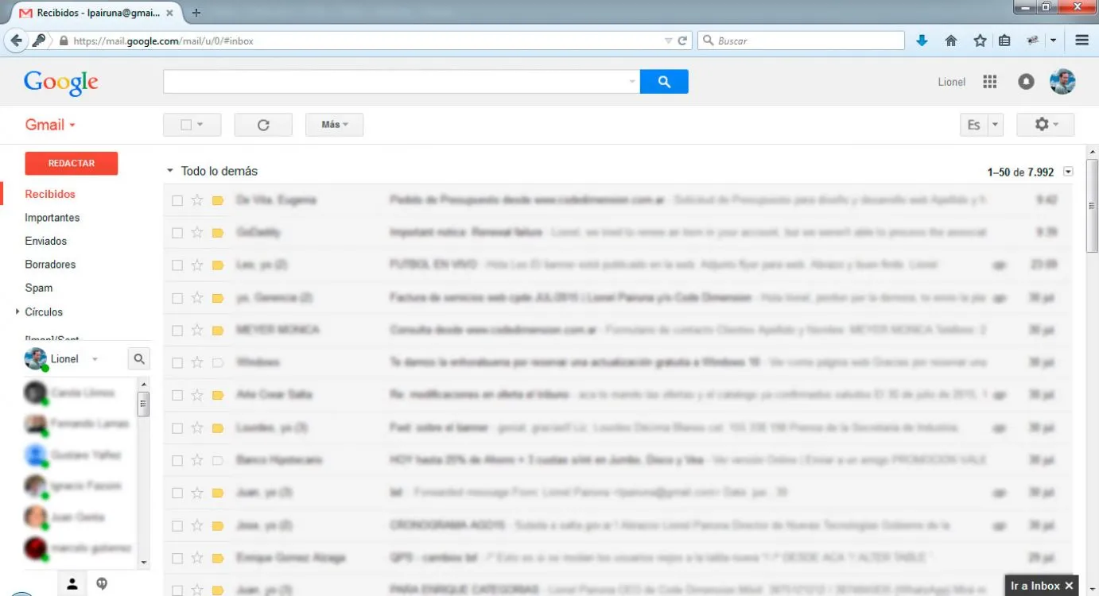Open Recibidos folder
The image size is (1099, 596).
(x=50, y=194)
